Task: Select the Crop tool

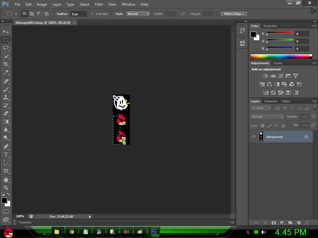Action: coord(6,64)
